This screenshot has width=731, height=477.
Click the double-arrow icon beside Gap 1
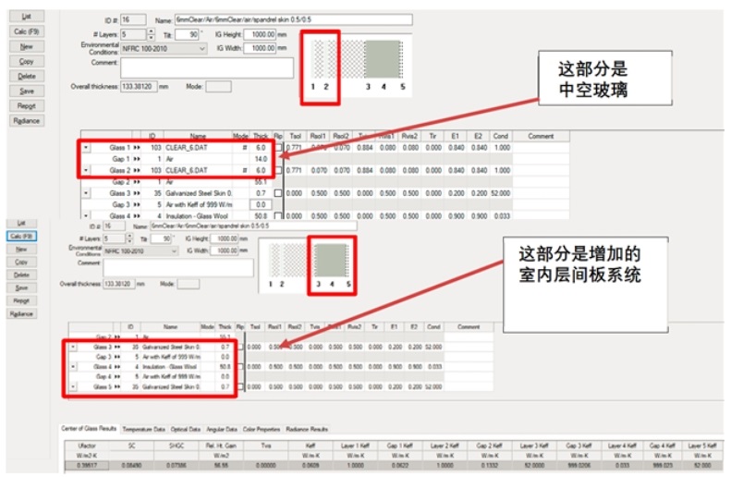[x=138, y=159]
